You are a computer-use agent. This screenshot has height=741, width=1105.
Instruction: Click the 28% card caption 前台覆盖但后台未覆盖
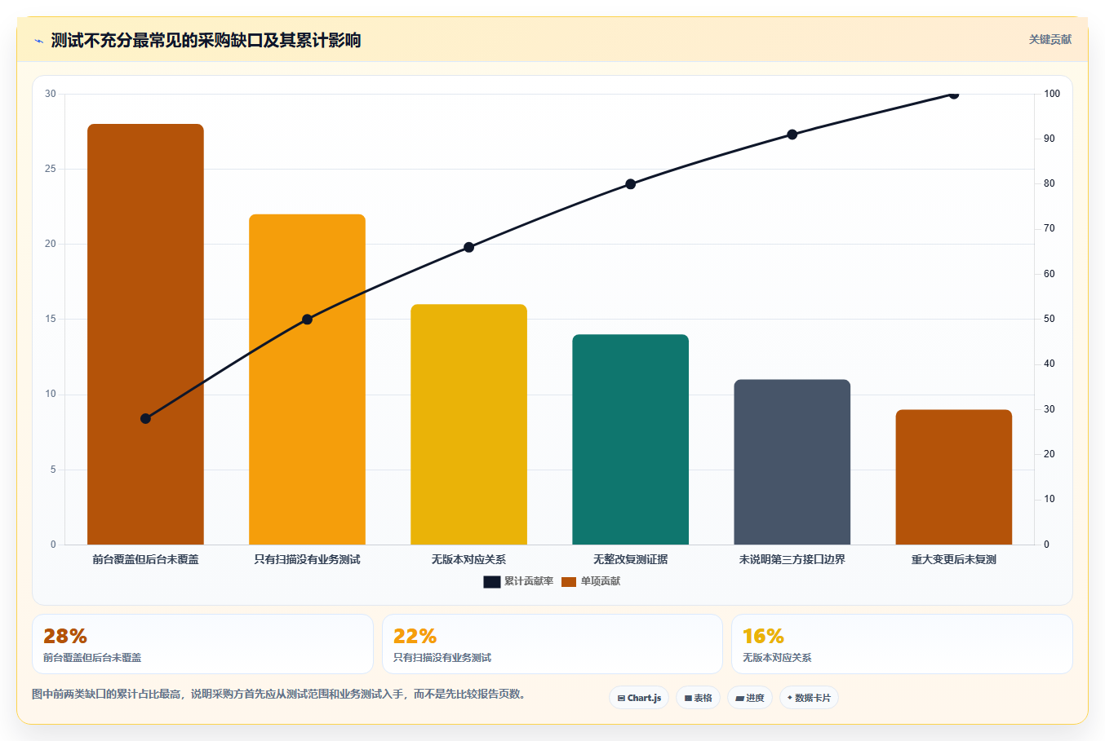[x=92, y=657]
